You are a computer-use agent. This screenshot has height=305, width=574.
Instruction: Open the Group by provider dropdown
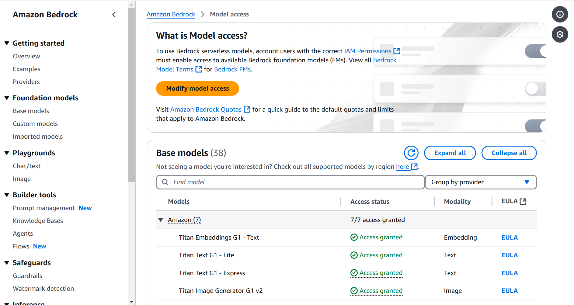pyautogui.click(x=481, y=182)
